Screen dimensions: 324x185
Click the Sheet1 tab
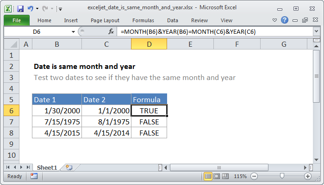click(47, 167)
